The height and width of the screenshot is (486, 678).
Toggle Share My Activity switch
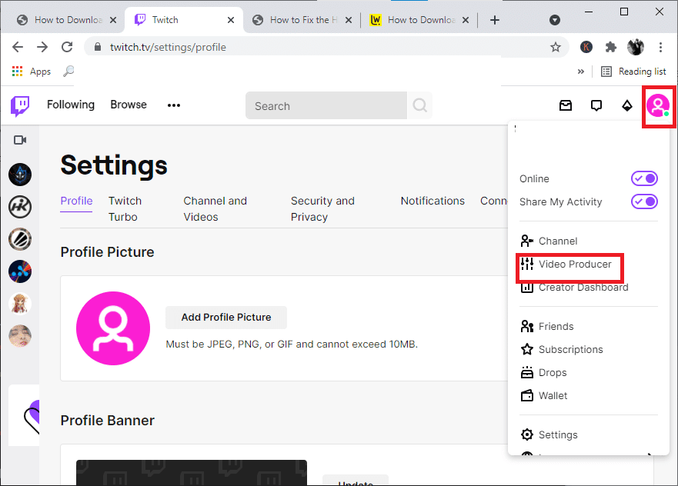pos(644,201)
